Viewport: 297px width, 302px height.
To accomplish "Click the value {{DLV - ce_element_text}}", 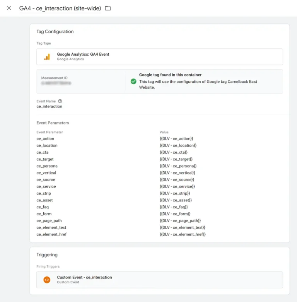I will (x=183, y=227).
